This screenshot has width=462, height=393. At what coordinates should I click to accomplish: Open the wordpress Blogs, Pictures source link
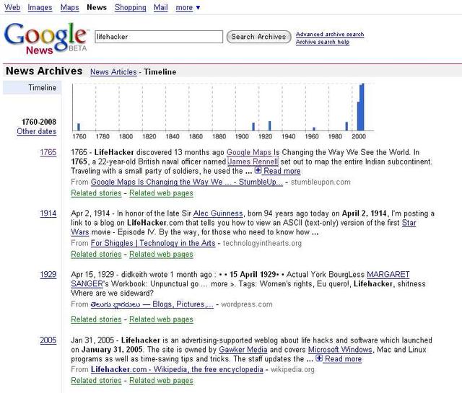(152, 304)
